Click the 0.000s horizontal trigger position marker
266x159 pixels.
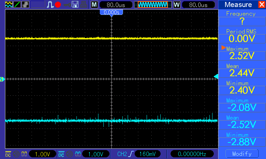(111, 12)
